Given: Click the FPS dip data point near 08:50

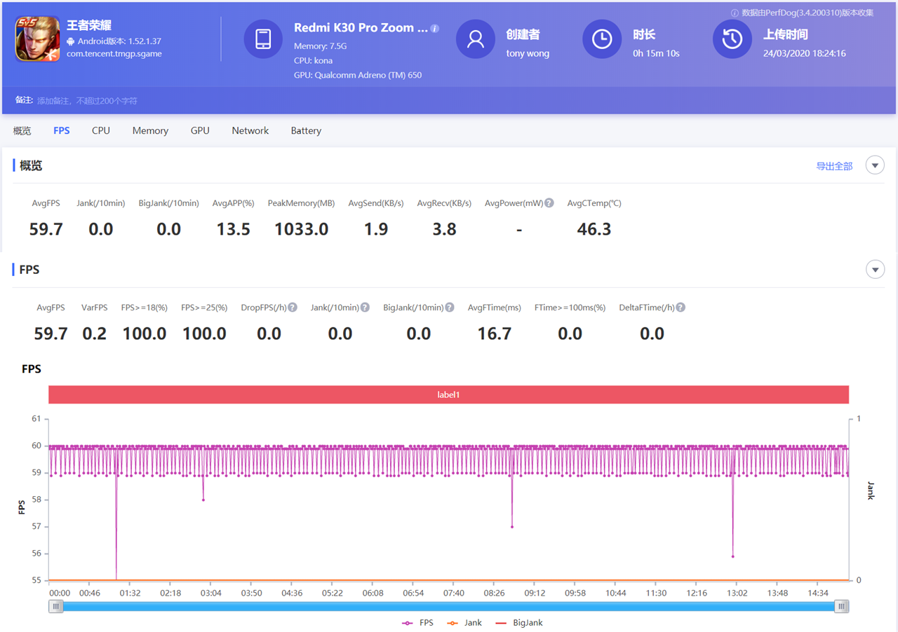Looking at the screenshot, I should (512, 527).
